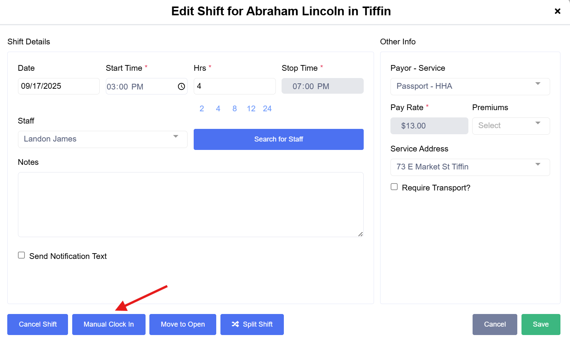The width and height of the screenshot is (570, 340).
Task: Click the Move to Open button
Action: (183, 324)
